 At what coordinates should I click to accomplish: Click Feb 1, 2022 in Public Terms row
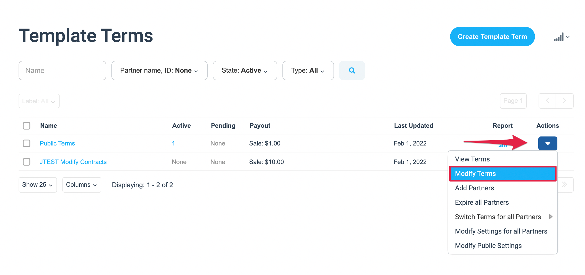click(410, 143)
